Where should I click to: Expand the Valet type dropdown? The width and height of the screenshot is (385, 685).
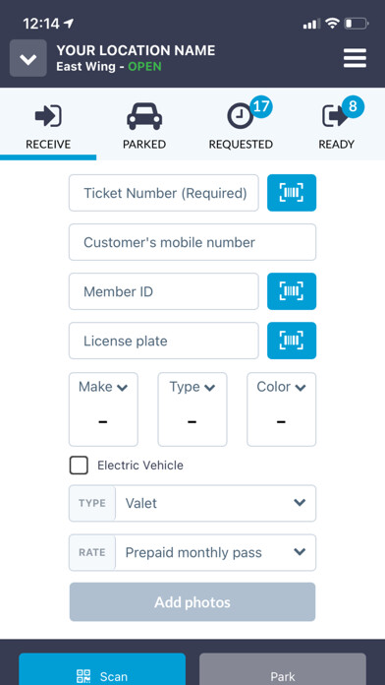tap(192, 503)
